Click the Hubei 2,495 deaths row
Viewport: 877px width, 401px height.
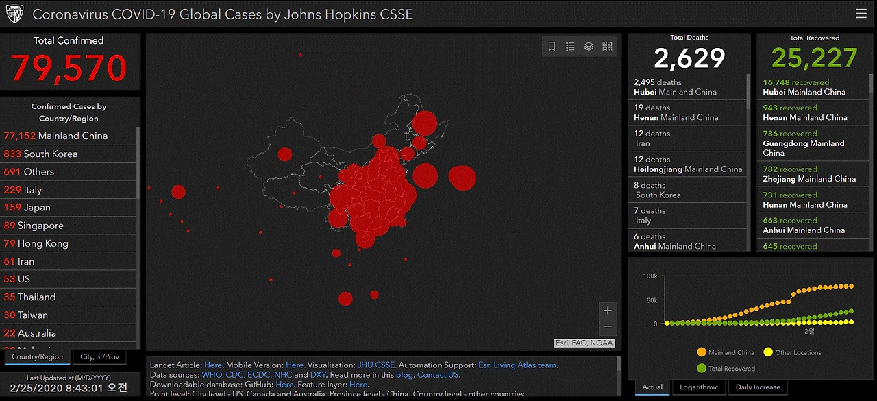pos(688,87)
